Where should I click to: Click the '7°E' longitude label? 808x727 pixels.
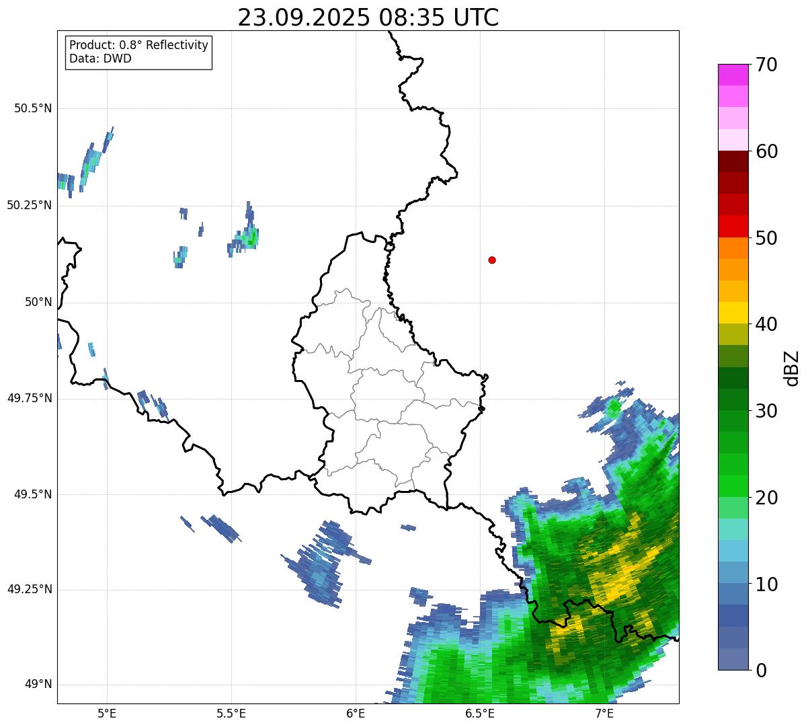click(605, 713)
